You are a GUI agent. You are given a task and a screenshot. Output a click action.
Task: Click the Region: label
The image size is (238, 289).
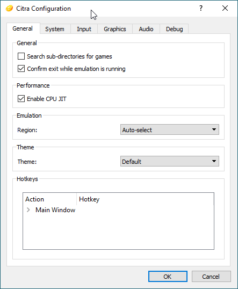point(27,130)
